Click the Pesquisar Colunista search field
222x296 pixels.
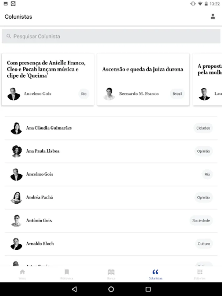111,37
